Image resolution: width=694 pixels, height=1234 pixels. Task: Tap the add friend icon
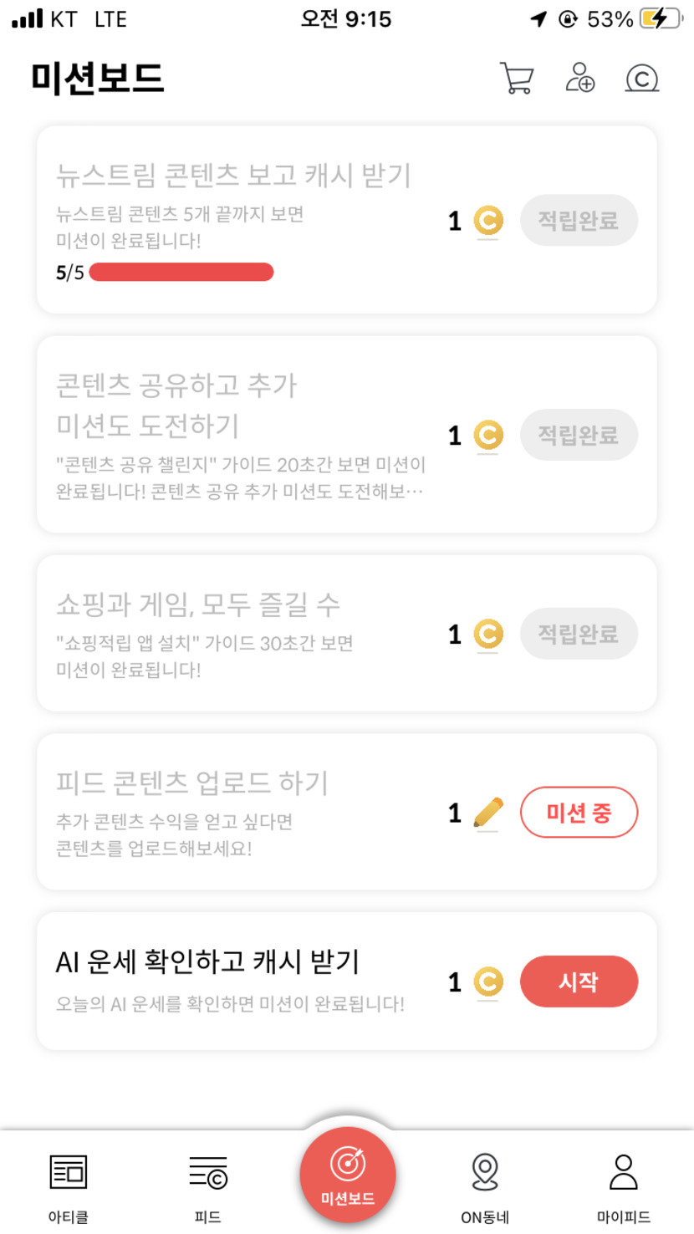(x=579, y=78)
